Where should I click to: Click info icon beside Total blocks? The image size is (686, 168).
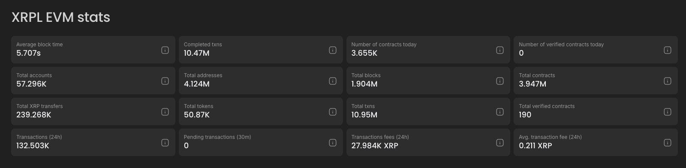tap(500, 81)
